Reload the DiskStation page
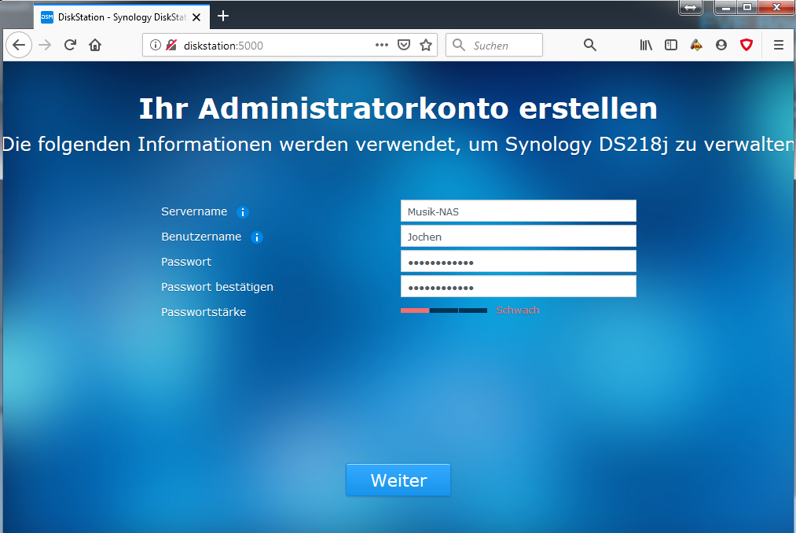796x533 pixels. [x=70, y=46]
